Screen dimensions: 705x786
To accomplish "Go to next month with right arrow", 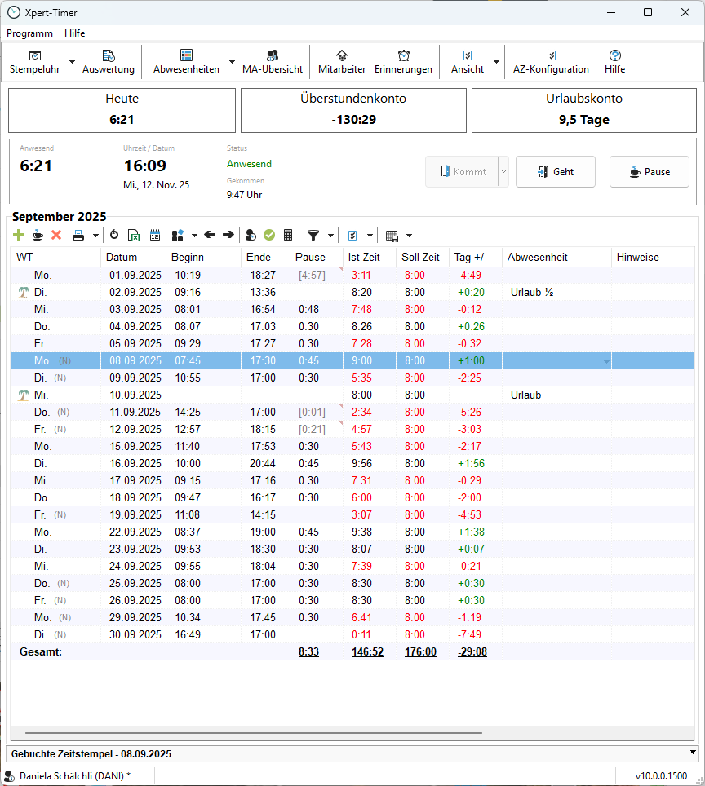I will 228,235.
